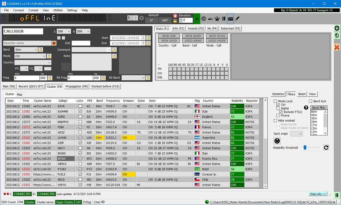Click the speaker icon in status bar
This screenshot has height=205, width=341.
pos(103,202)
